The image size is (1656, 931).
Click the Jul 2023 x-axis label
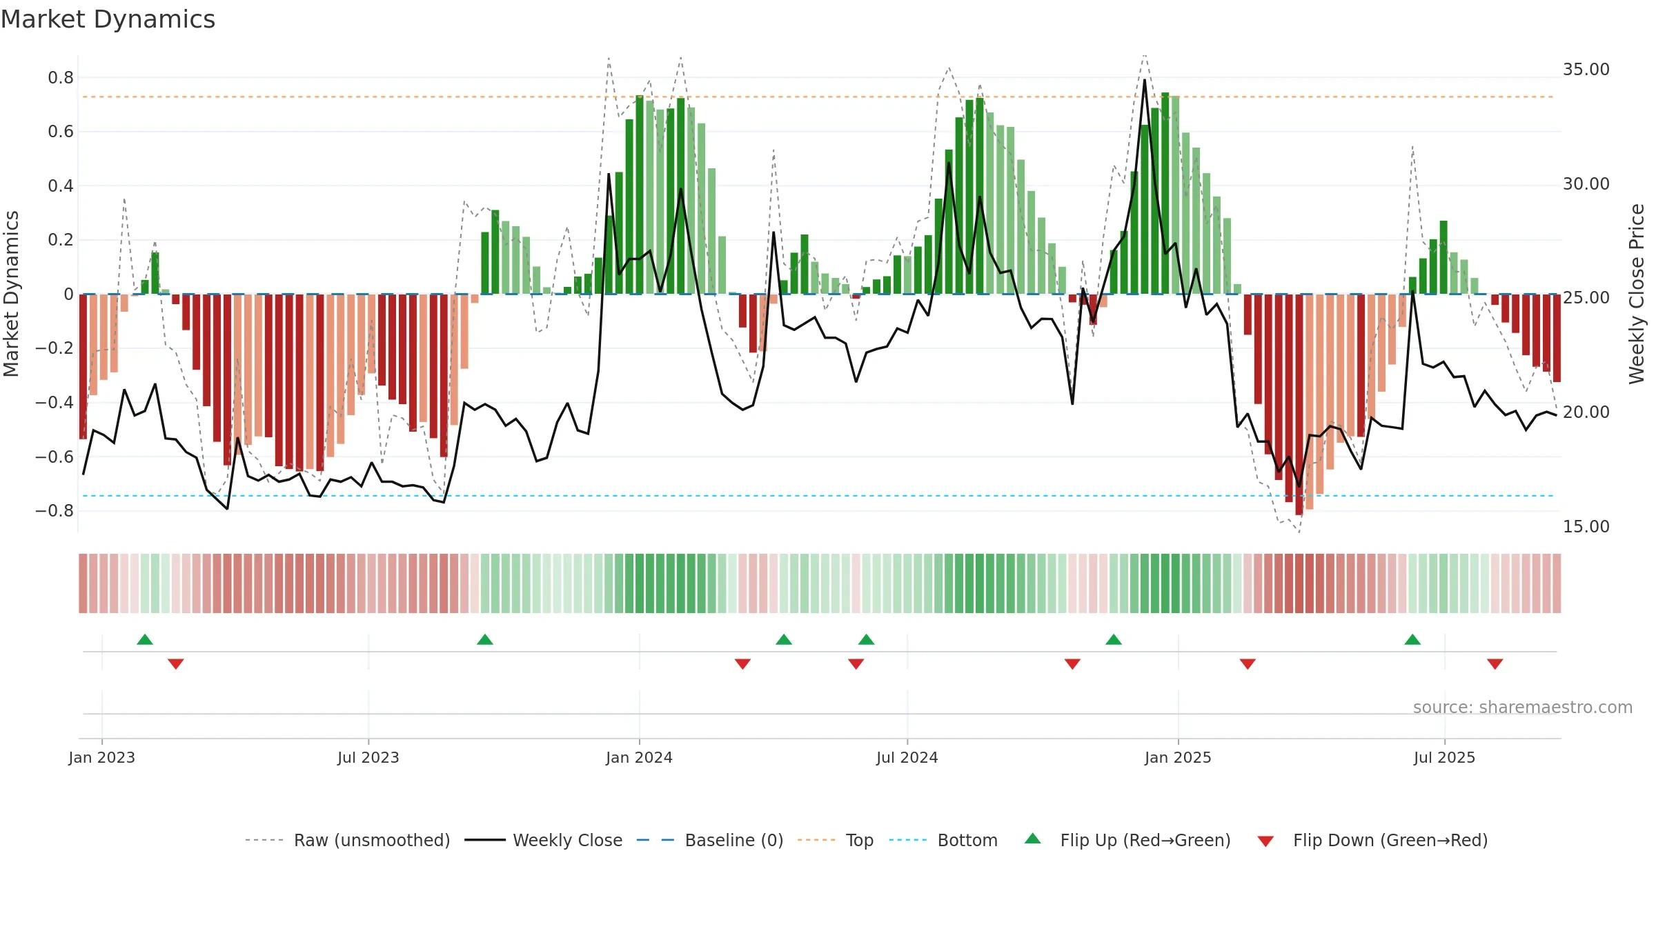[x=368, y=757]
